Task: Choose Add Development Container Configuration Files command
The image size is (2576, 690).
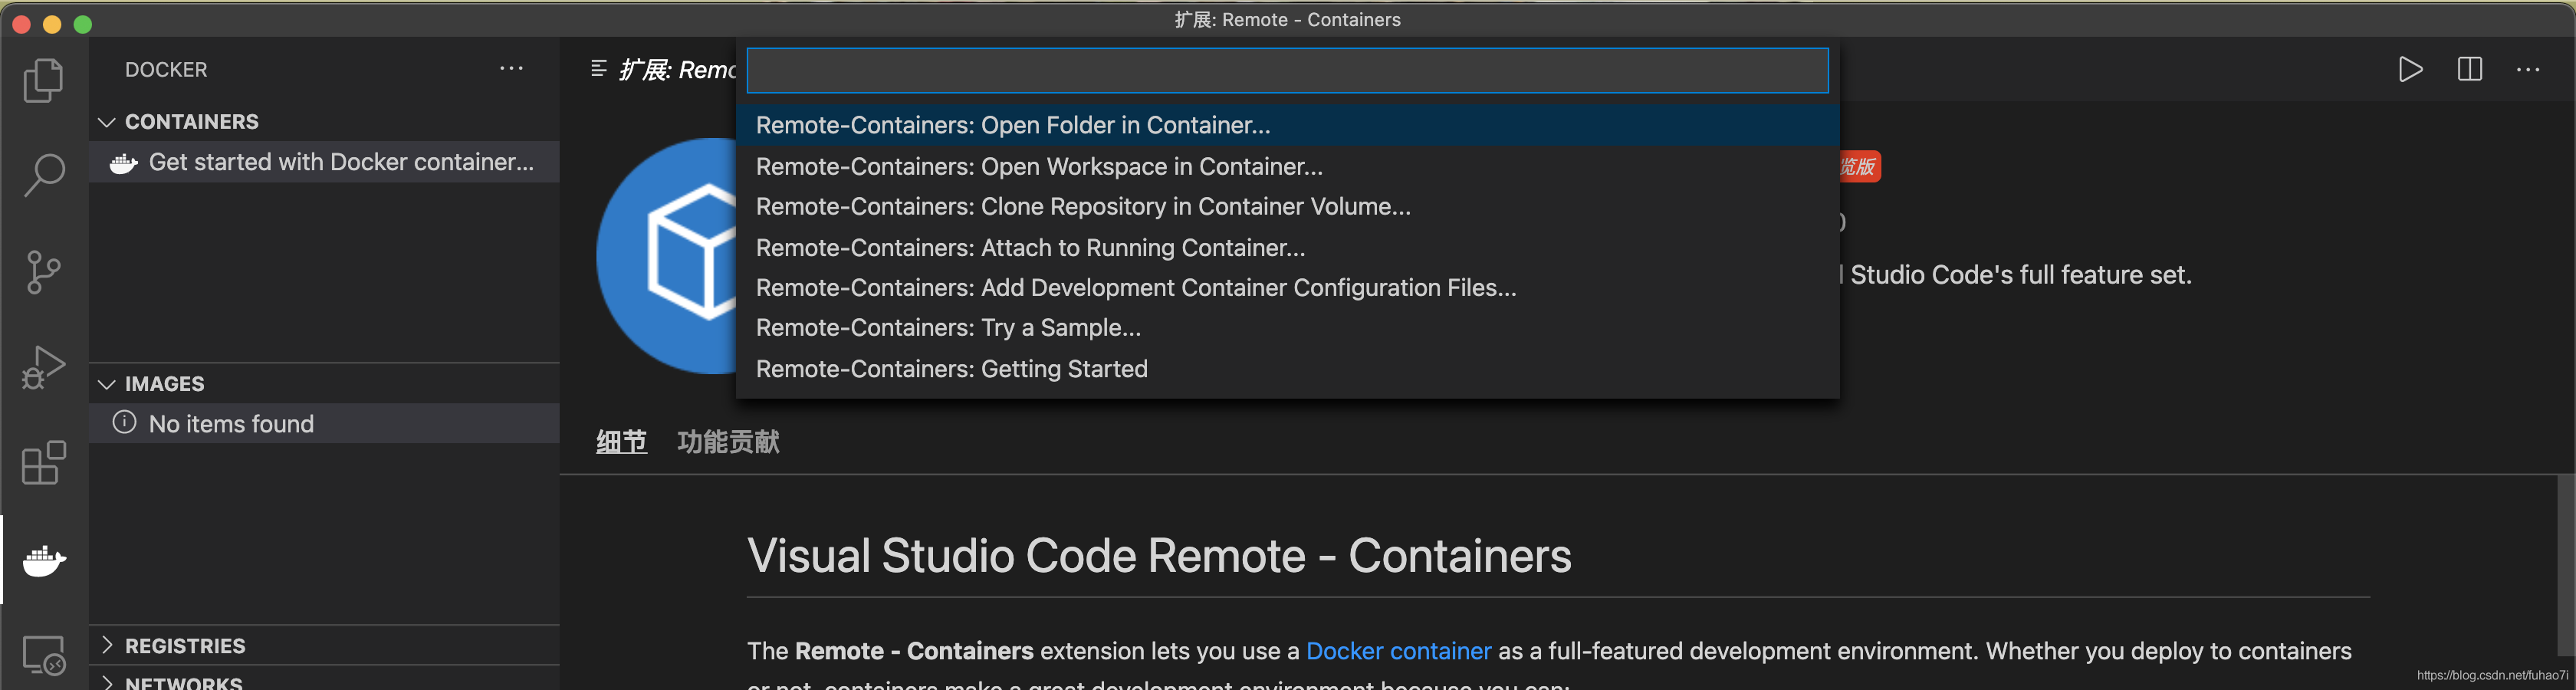Action: [1287, 287]
